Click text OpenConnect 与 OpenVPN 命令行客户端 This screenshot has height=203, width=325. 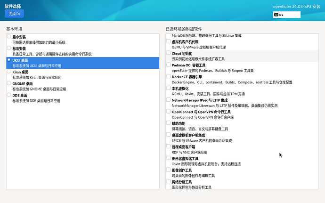tap(203, 117)
